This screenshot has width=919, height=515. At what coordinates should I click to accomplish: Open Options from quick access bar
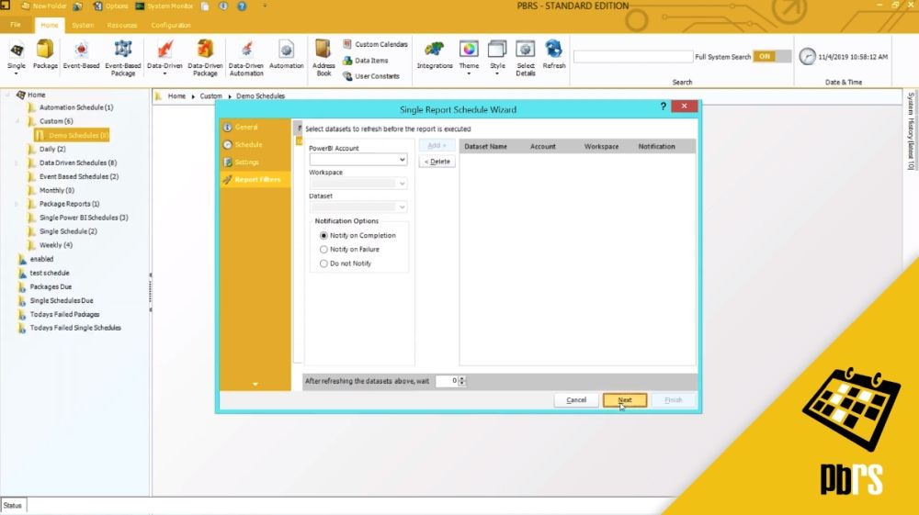coord(110,6)
